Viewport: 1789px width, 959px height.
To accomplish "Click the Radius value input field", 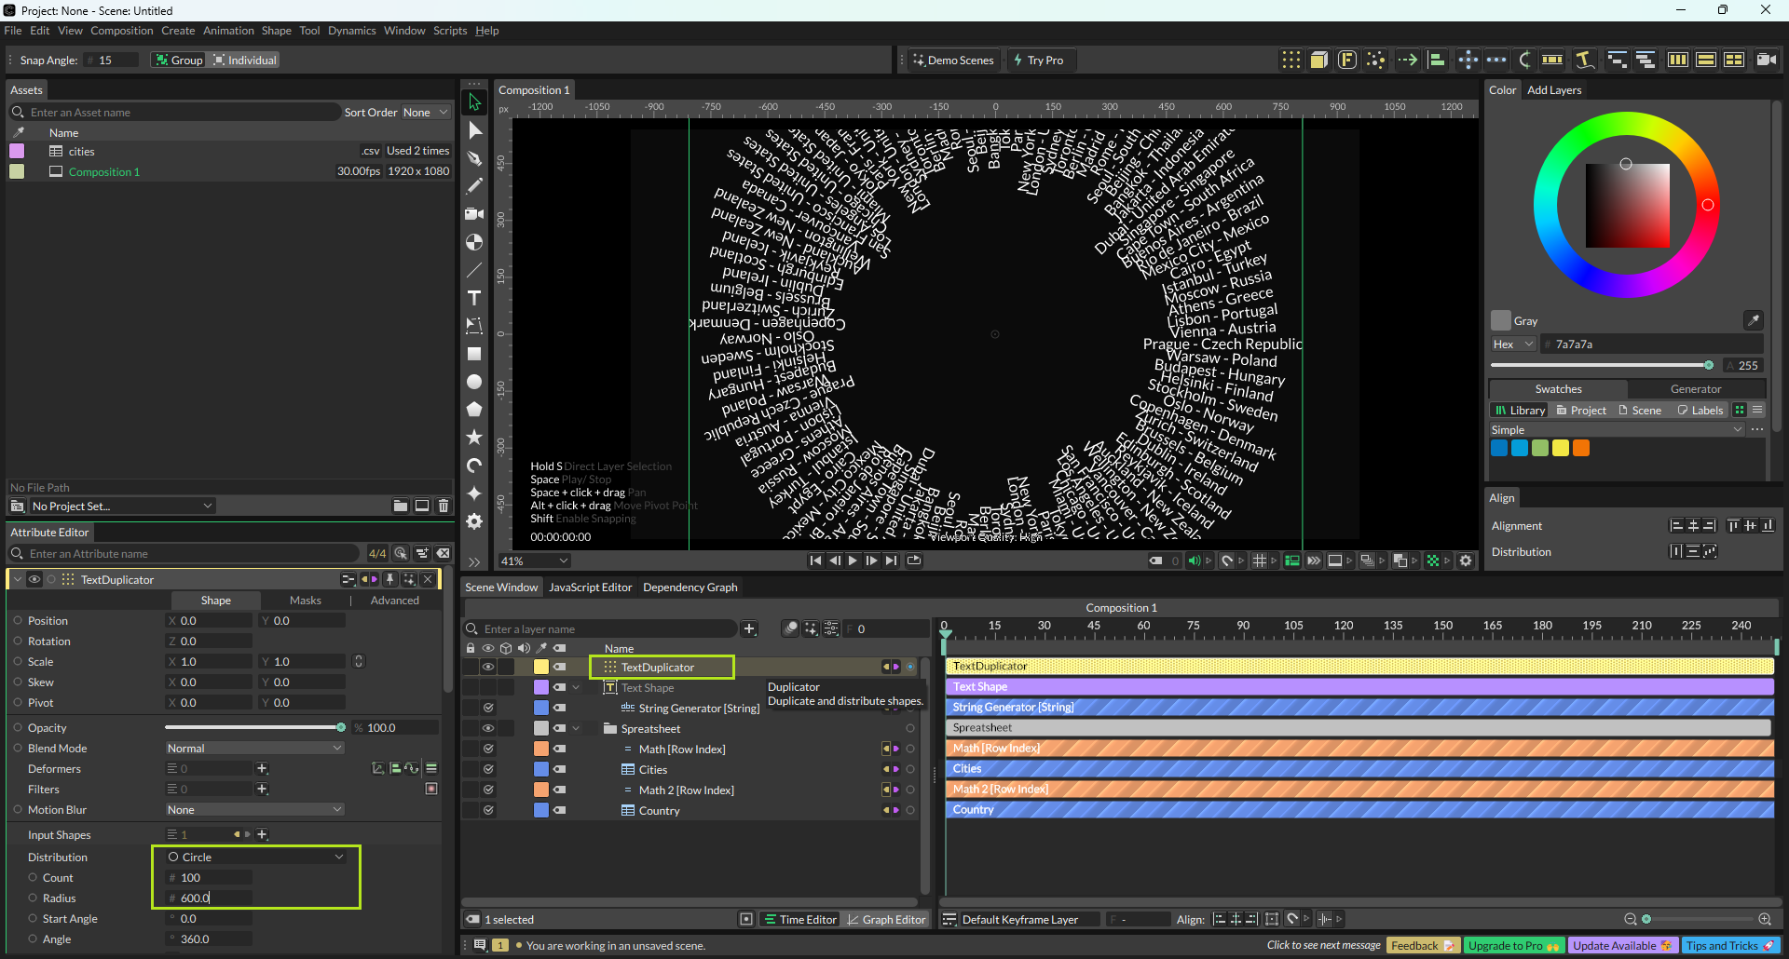I will point(211,898).
